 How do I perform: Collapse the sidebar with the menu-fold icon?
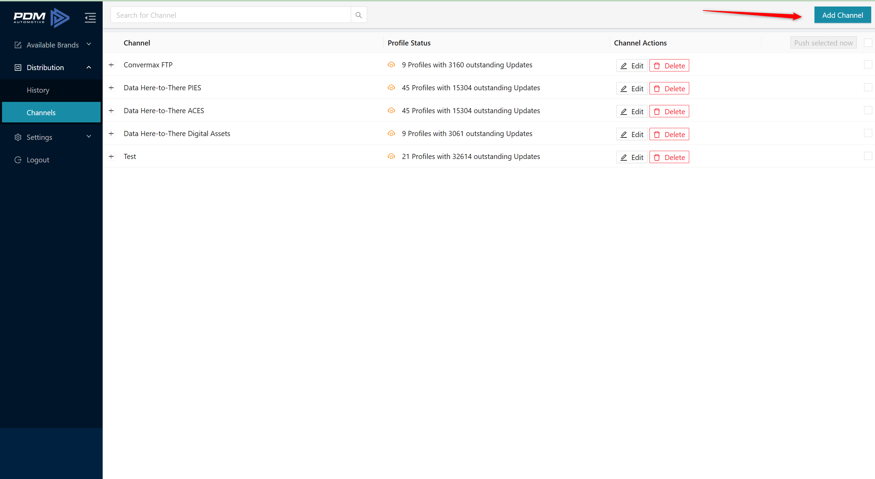point(90,17)
